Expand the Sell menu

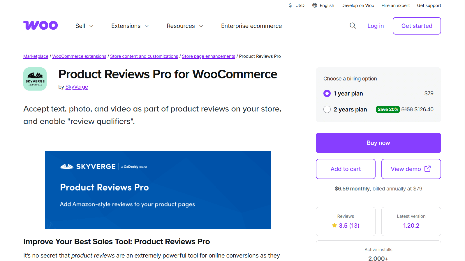(x=84, y=26)
